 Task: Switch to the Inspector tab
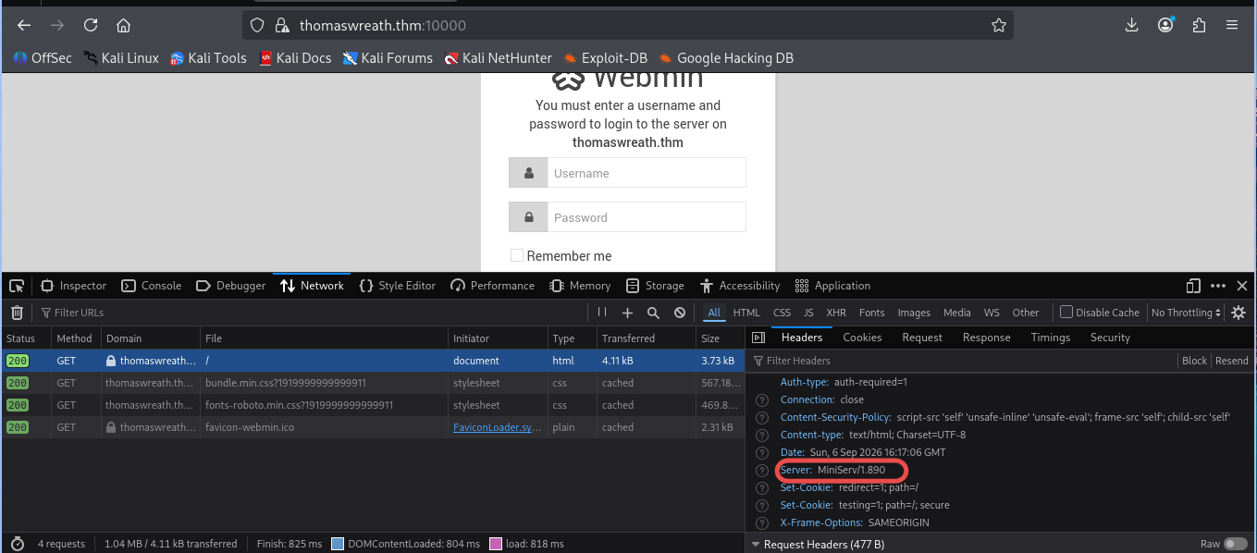coord(73,286)
